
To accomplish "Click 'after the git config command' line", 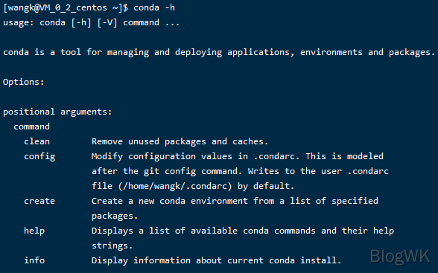I will point(167,172).
